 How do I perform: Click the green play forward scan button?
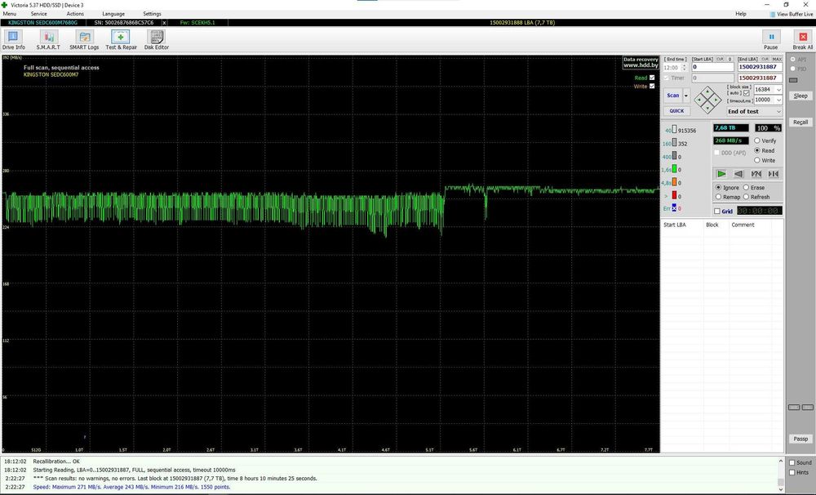pyautogui.click(x=721, y=173)
